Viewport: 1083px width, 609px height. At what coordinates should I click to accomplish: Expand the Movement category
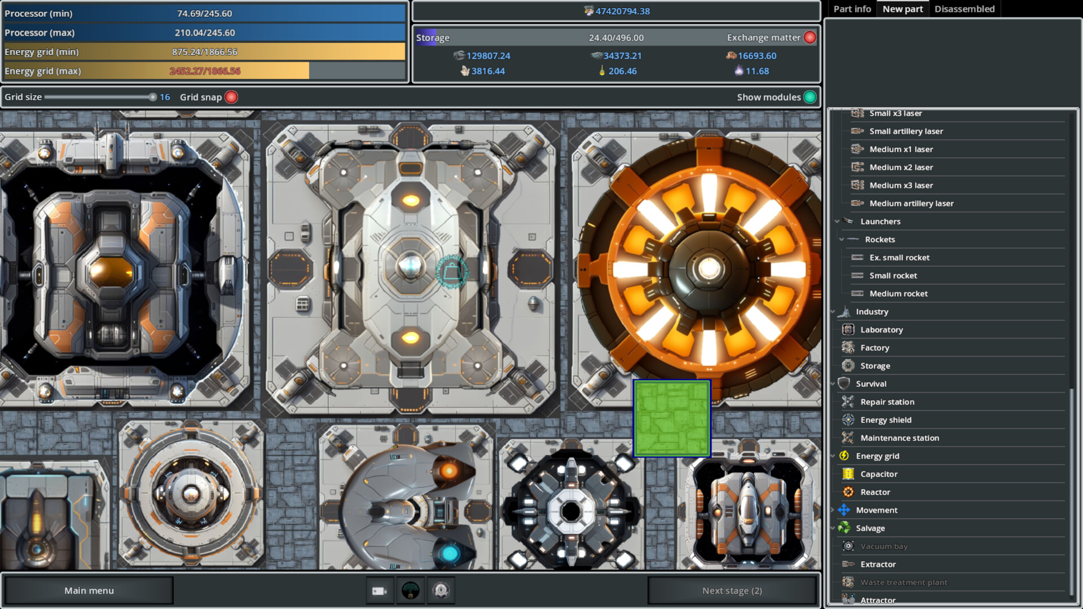(x=833, y=510)
